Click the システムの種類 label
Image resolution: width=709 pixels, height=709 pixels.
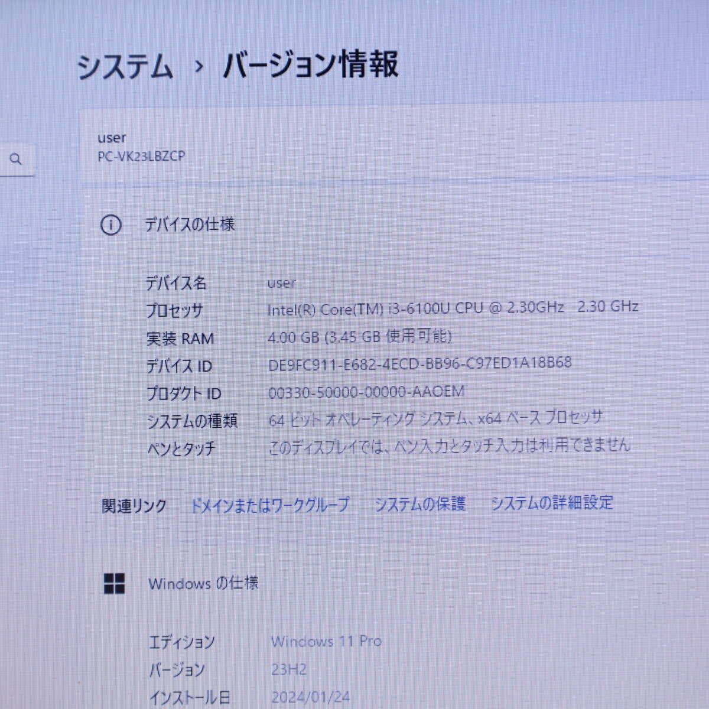click(192, 421)
